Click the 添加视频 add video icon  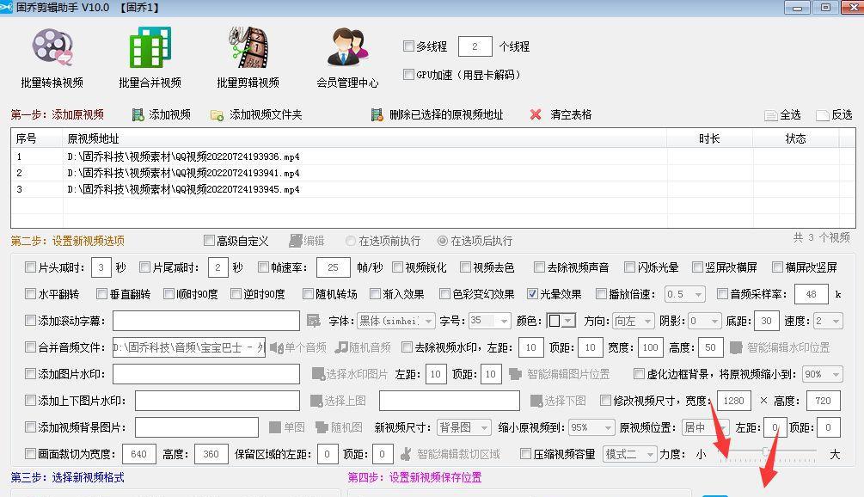tap(138, 114)
